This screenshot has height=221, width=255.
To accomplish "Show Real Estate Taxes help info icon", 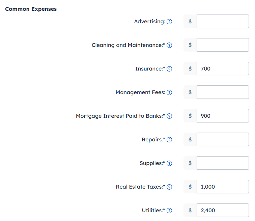I will pos(170,187).
